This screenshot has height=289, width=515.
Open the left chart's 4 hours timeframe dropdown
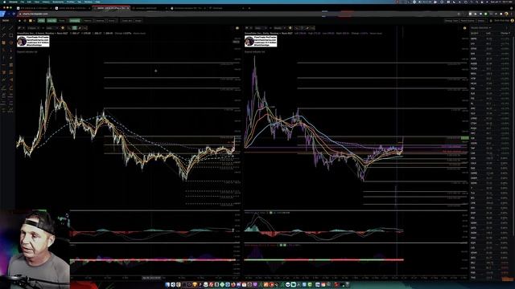[x=34, y=28]
